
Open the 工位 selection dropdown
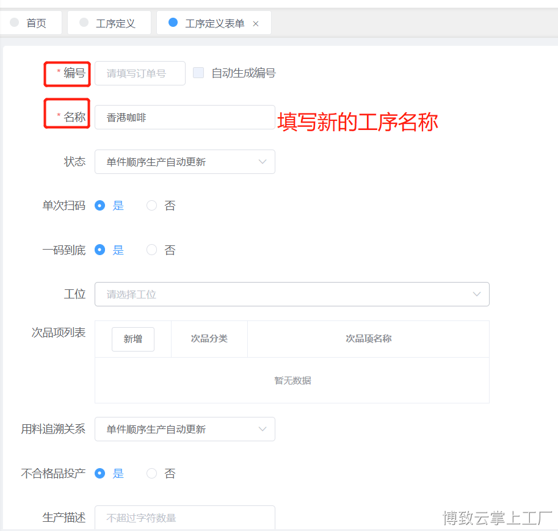(292, 294)
